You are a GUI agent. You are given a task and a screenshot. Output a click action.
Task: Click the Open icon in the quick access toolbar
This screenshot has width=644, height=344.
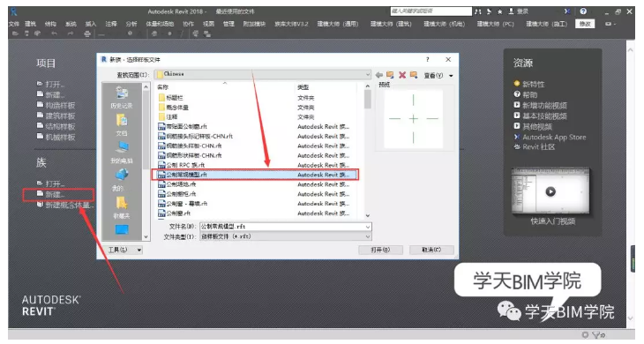tap(15, 34)
